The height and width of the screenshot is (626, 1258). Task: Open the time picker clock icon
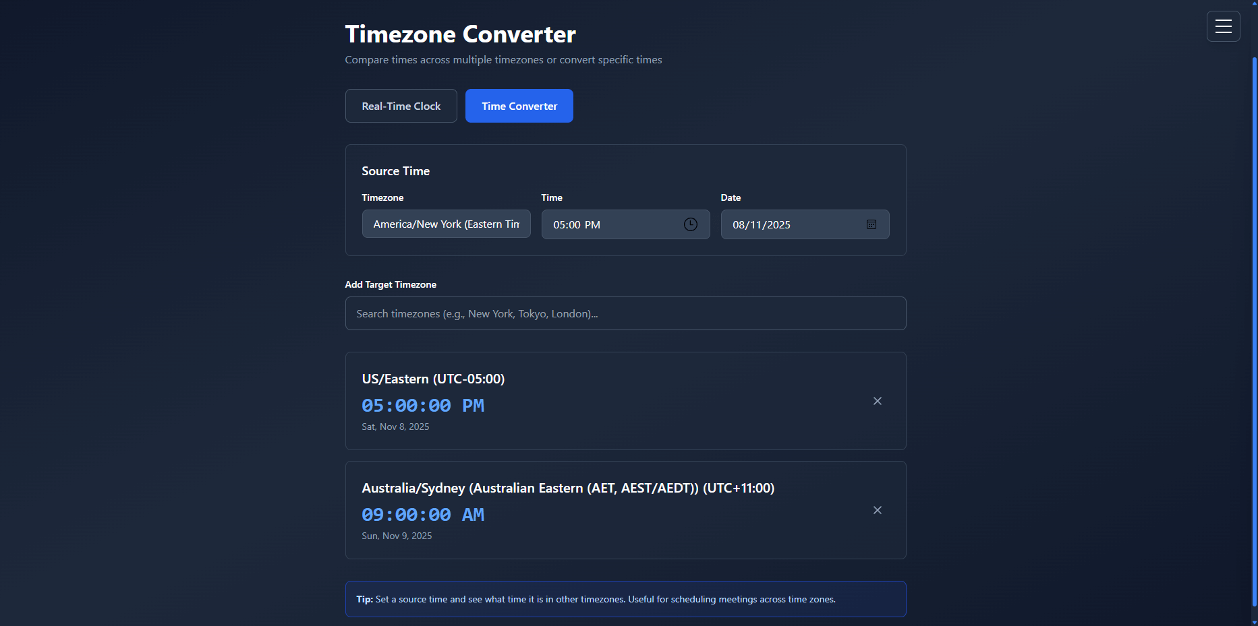coord(690,224)
